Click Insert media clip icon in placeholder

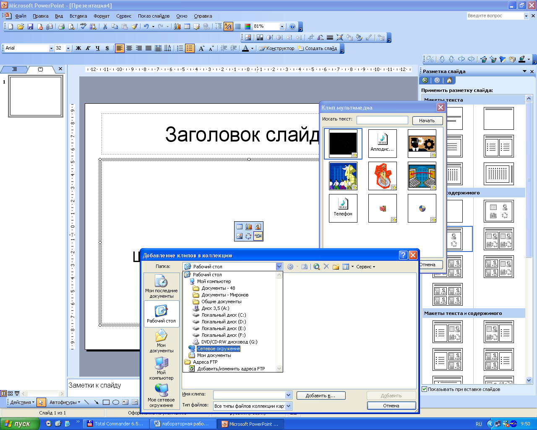pyautogui.click(x=258, y=236)
